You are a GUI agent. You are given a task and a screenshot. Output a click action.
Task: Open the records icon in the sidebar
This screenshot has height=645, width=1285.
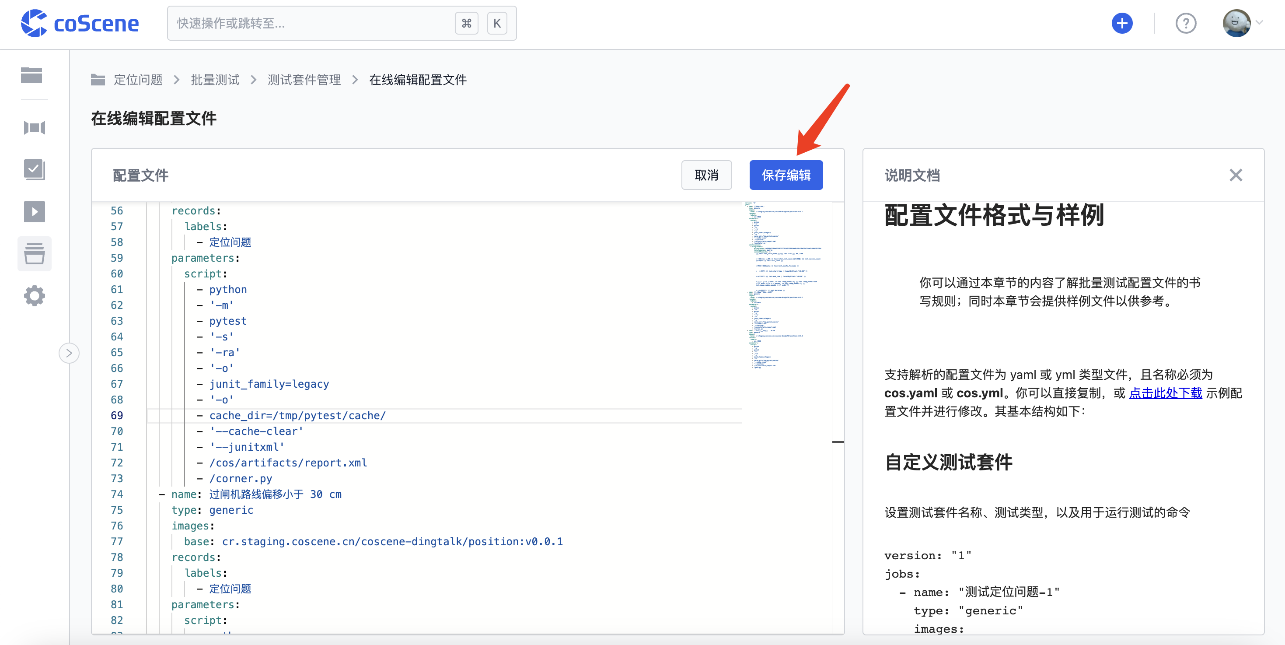35,128
